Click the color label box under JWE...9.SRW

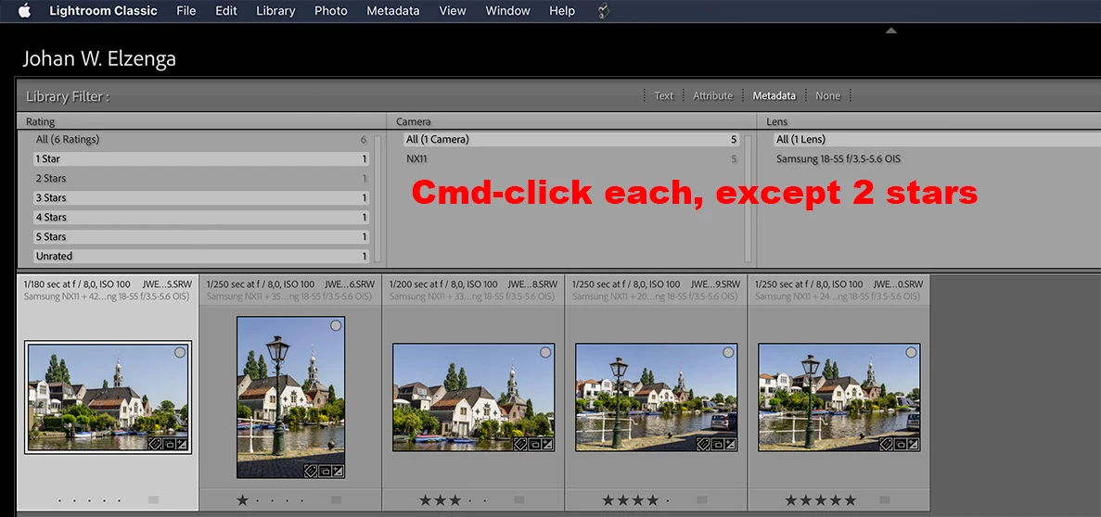(702, 500)
